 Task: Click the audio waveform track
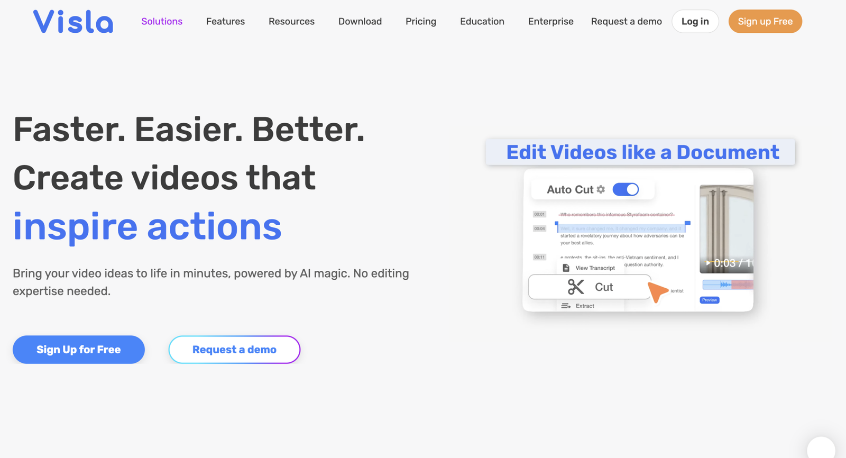coord(728,285)
